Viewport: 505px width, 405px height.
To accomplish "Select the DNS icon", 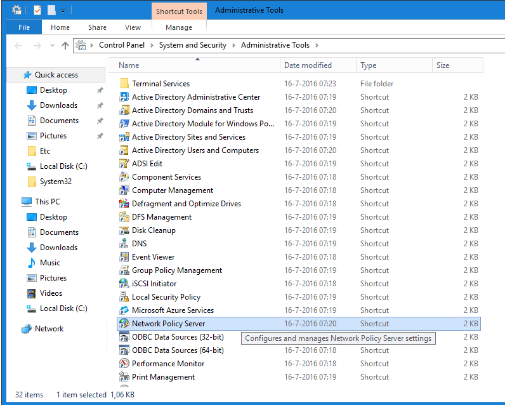I will point(124,244).
